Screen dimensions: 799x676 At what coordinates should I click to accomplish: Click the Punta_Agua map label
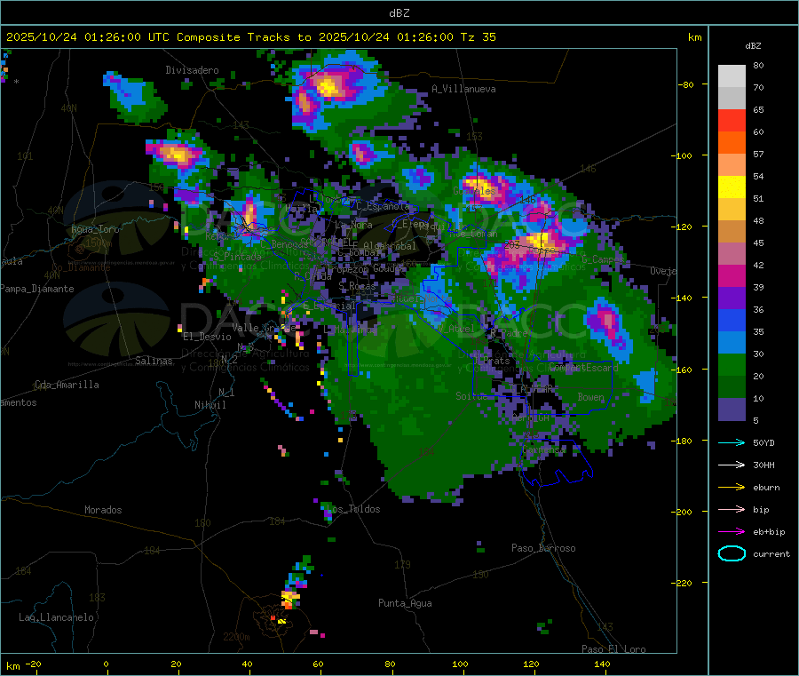(405, 603)
